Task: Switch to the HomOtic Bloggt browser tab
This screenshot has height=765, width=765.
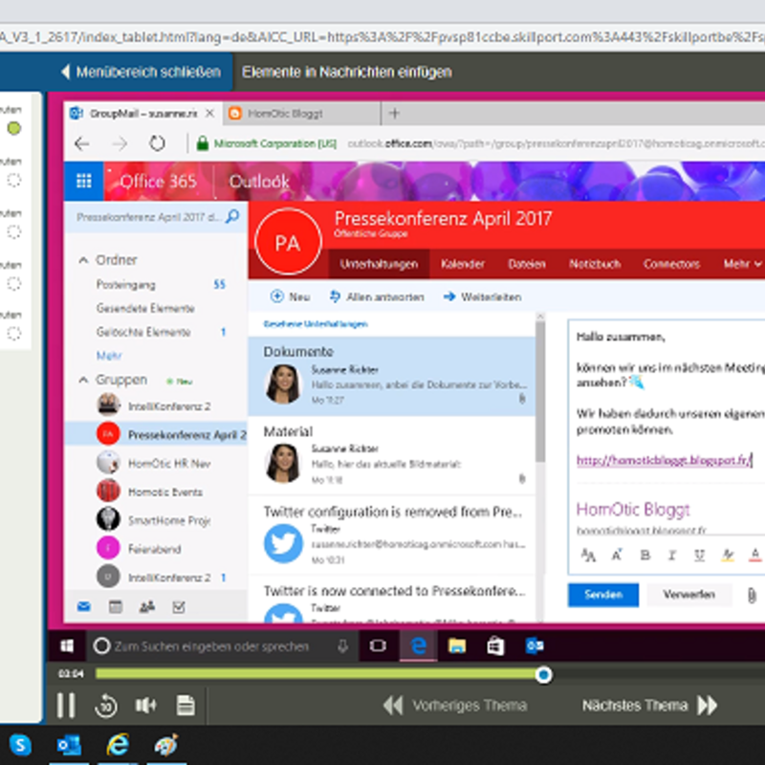Action: [x=302, y=113]
